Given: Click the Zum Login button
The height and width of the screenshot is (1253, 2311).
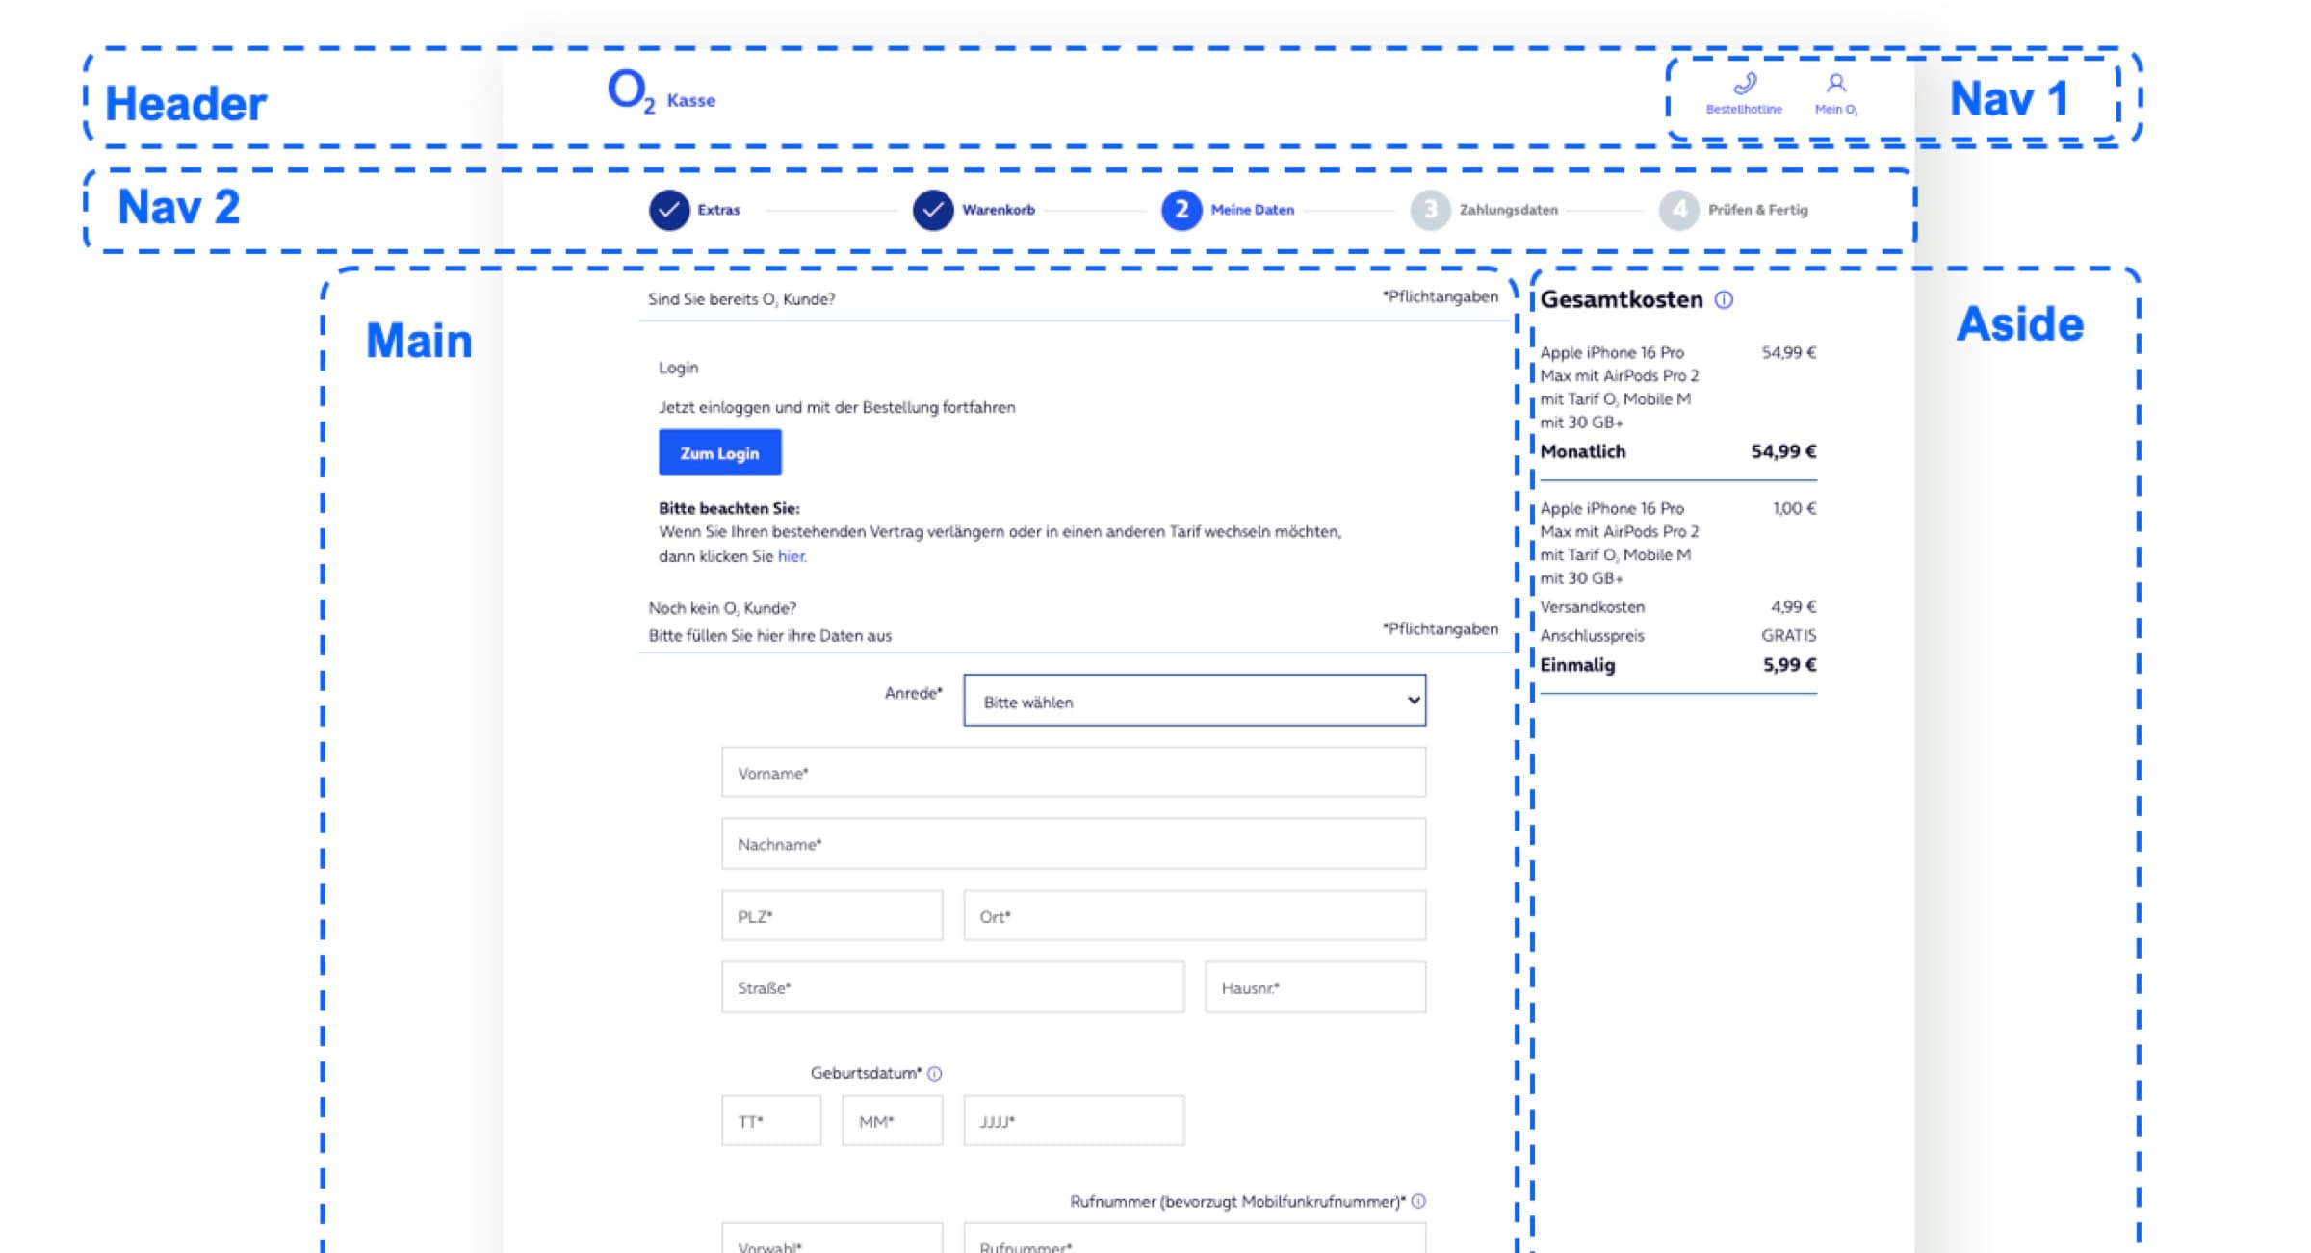Looking at the screenshot, I should (x=720, y=452).
